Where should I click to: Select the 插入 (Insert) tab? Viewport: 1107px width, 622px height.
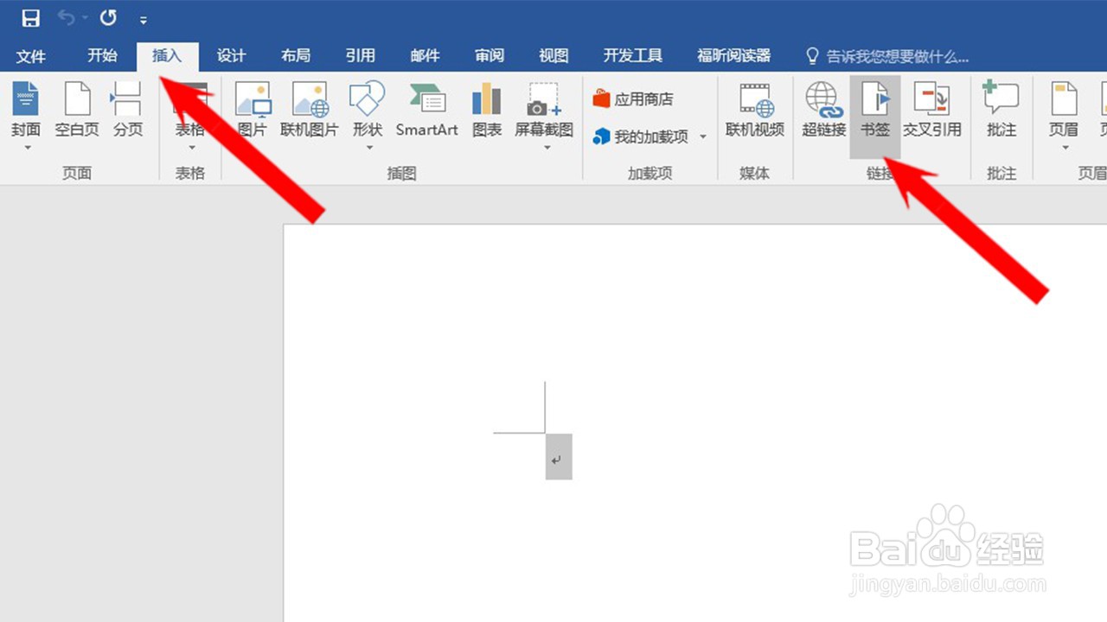167,56
